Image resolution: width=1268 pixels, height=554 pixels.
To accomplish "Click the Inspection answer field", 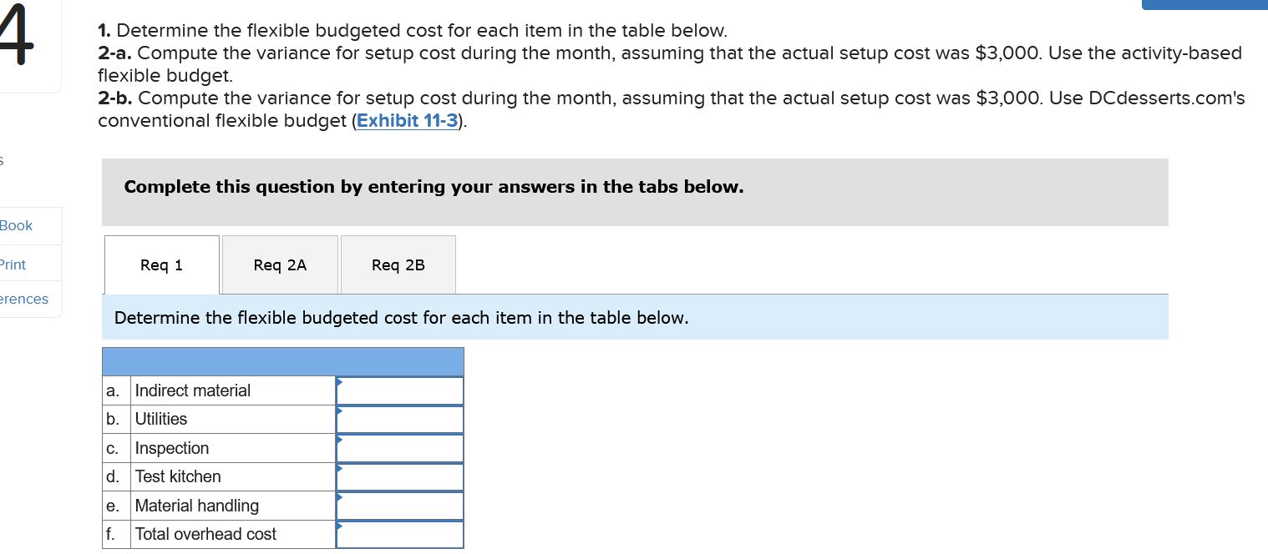I will point(399,448).
